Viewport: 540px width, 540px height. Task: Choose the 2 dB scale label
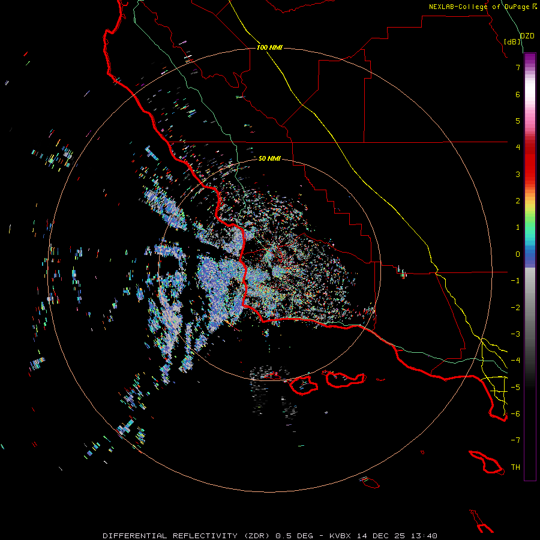(518, 201)
